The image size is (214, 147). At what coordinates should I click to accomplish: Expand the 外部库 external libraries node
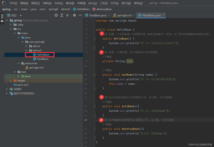tap(7, 89)
